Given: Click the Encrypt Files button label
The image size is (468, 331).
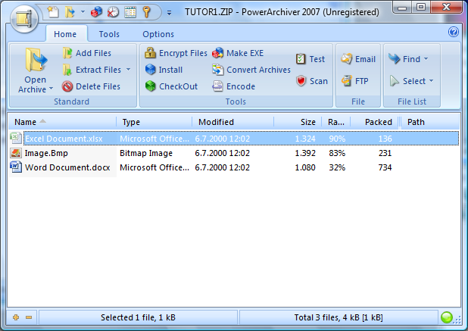Looking at the screenshot, I should coord(183,53).
